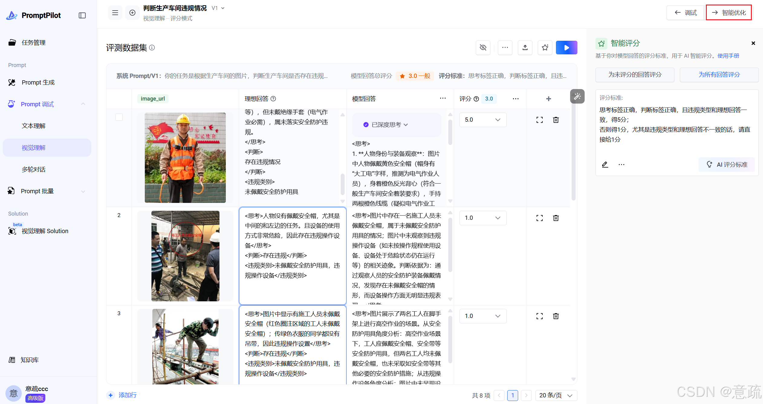Open 模型回答 column ellipsis menu

click(x=443, y=98)
